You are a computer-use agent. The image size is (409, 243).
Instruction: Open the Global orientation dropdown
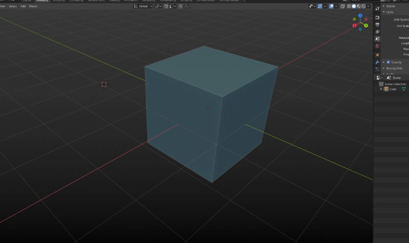click(143, 6)
